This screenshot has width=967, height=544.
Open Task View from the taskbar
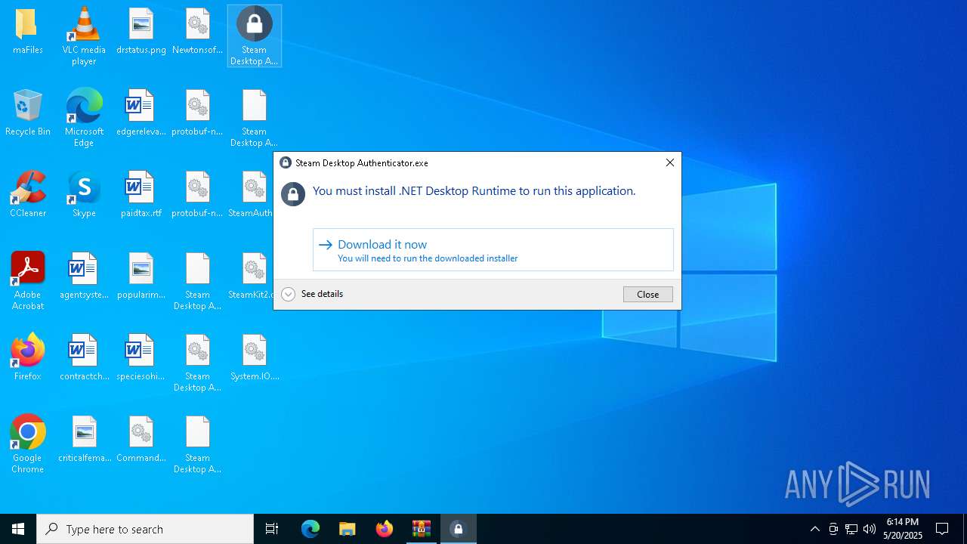pyautogui.click(x=272, y=529)
